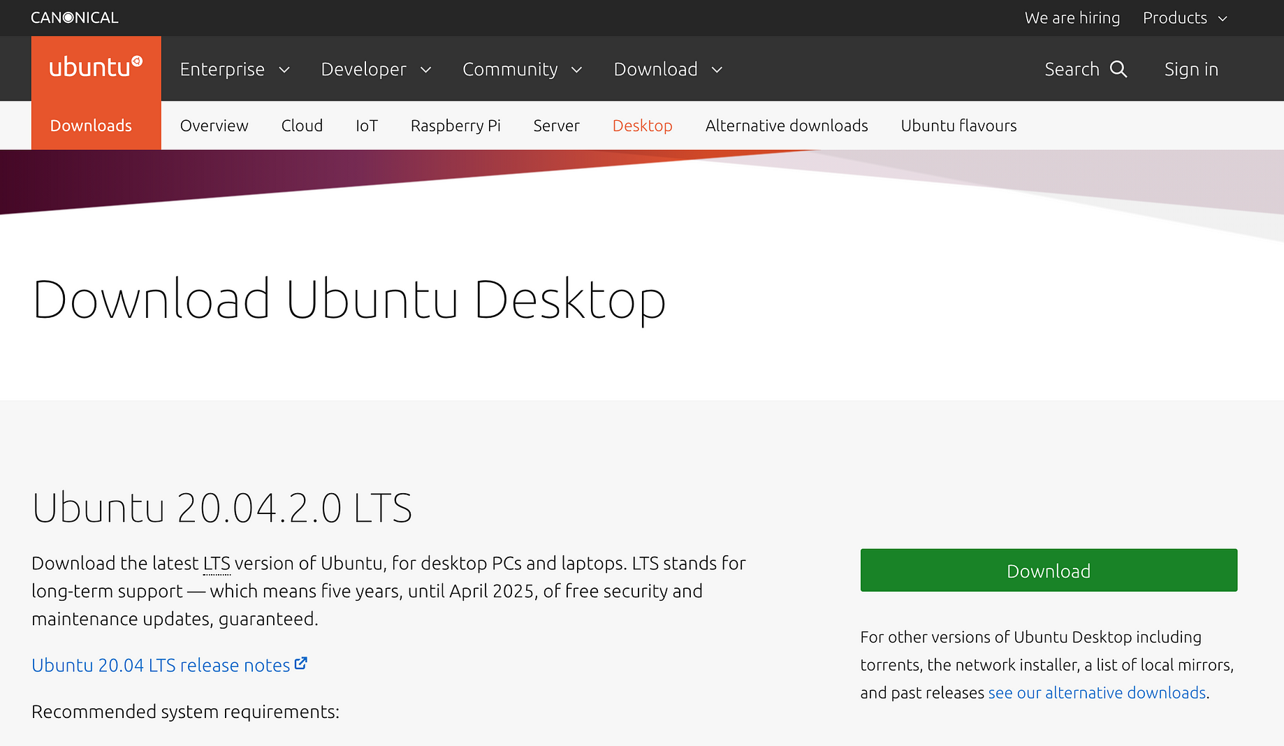This screenshot has width=1284, height=746.
Task: Expand the Download menu chevron in navbar
Action: point(717,70)
